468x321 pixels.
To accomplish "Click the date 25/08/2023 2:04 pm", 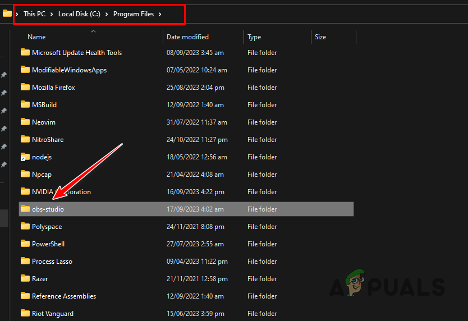I will point(195,87).
